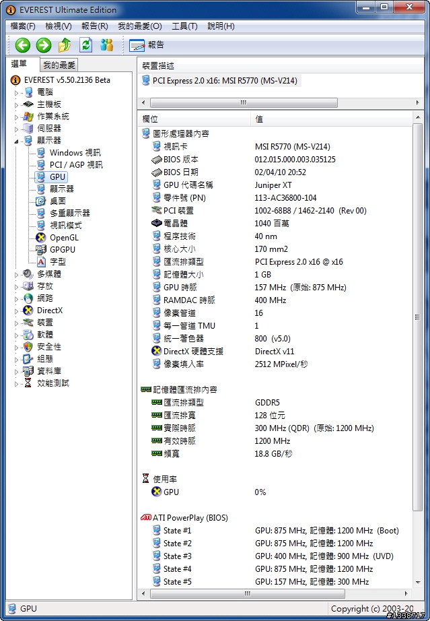The height and width of the screenshot is (621, 430).
Task: Click the DirectX tree icon
Action: click(28, 310)
